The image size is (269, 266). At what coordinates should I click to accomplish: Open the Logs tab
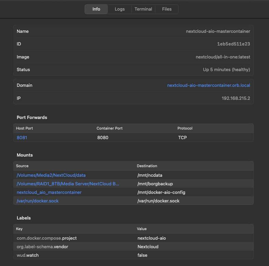(x=119, y=9)
